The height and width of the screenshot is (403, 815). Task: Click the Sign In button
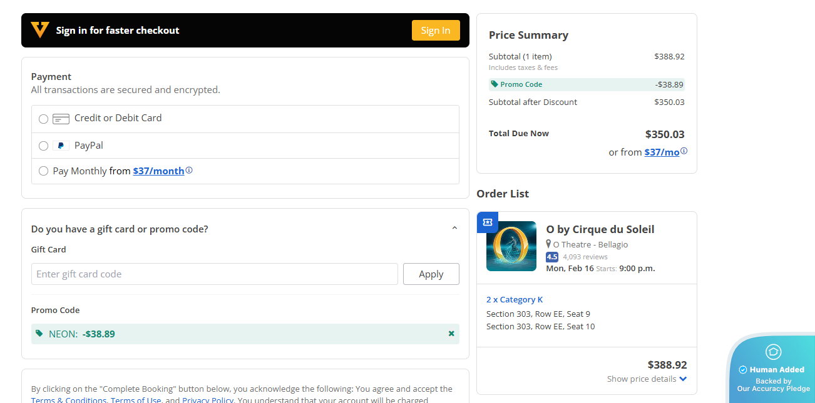tap(436, 31)
